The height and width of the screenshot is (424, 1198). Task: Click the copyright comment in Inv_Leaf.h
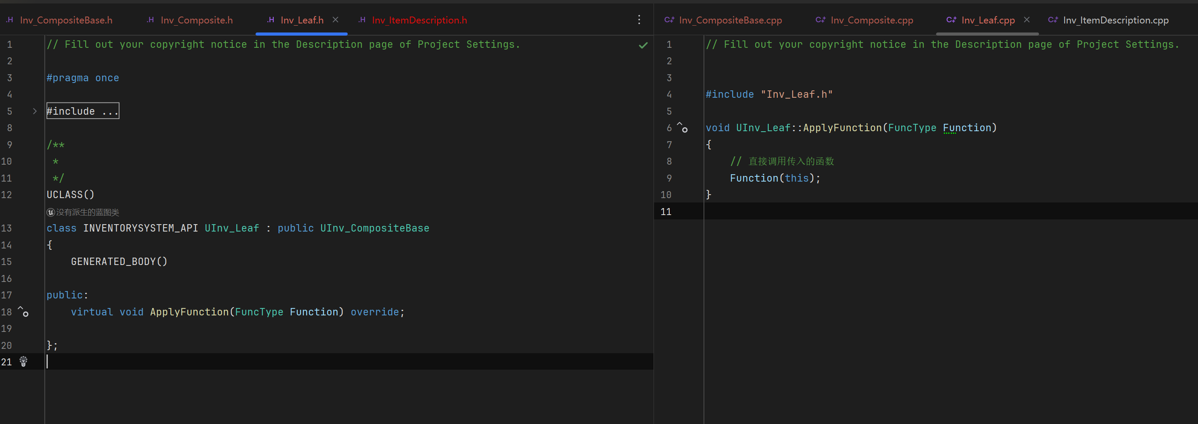click(x=283, y=44)
